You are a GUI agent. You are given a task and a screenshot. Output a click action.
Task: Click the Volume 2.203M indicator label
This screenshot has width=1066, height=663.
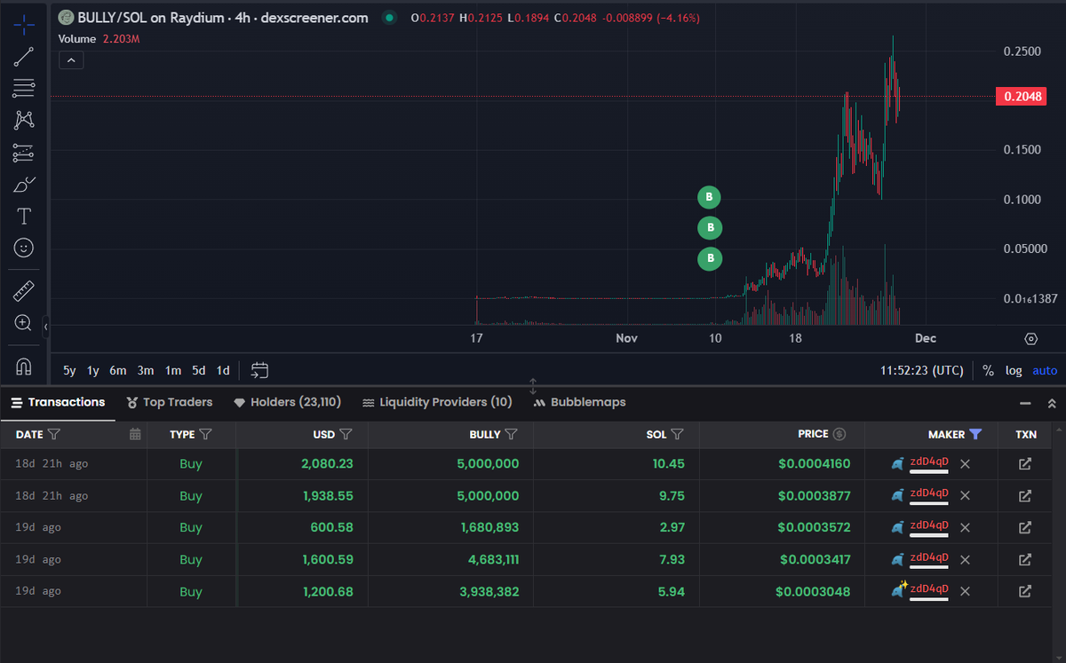click(x=98, y=39)
